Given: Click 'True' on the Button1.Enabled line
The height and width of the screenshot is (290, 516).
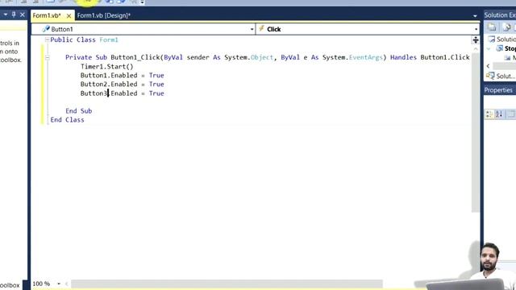Looking at the screenshot, I should (x=156, y=75).
